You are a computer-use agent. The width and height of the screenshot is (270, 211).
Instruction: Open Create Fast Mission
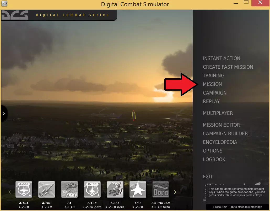(228, 67)
